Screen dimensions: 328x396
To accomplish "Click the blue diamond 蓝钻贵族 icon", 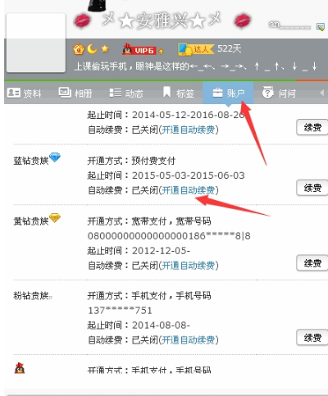I will [55, 157].
